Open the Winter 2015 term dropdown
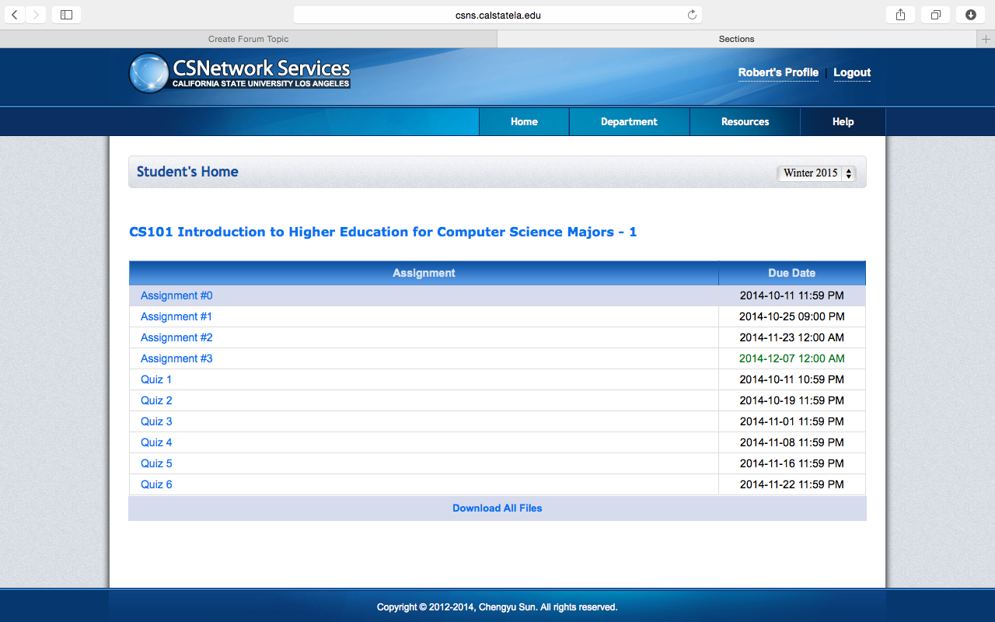The width and height of the screenshot is (995, 622). click(x=816, y=173)
